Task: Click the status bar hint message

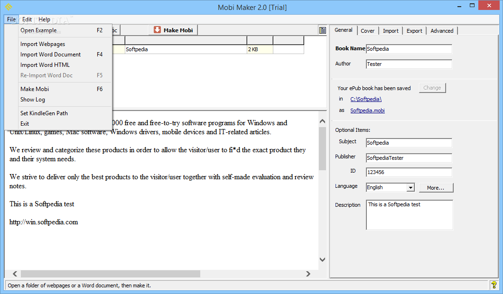Action: (x=79, y=285)
